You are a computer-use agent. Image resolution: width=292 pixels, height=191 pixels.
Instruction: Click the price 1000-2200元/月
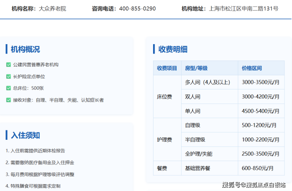pyautogui.click(x=260, y=139)
